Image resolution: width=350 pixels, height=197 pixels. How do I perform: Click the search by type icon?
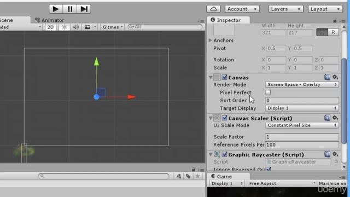tap(179, 176)
